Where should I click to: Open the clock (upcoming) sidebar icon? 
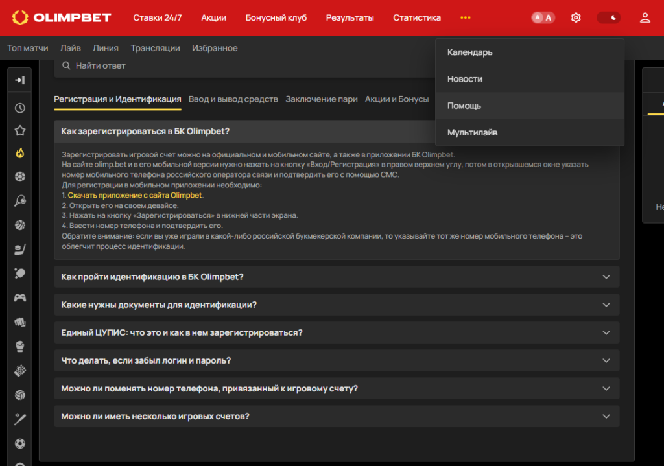click(x=20, y=108)
